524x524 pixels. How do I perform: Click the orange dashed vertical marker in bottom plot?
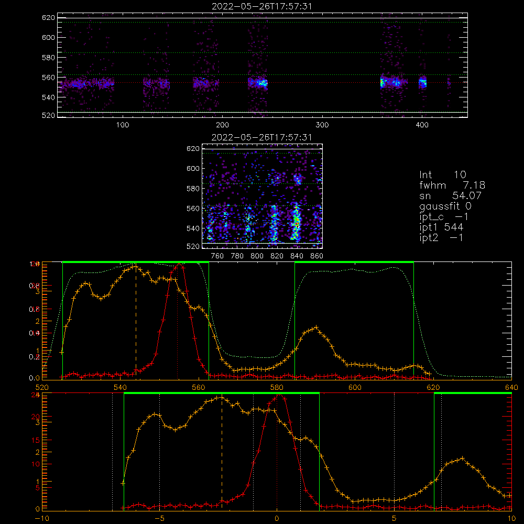[x=222, y=453]
